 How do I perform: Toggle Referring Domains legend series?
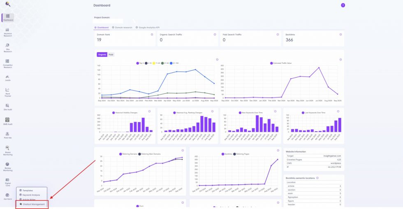tap(128, 154)
